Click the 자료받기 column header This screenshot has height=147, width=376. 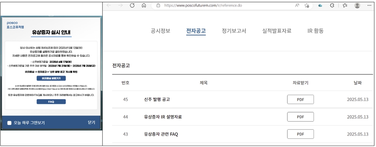(x=300, y=83)
